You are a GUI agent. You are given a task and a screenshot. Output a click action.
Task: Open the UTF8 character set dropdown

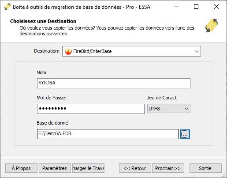(x=169, y=109)
